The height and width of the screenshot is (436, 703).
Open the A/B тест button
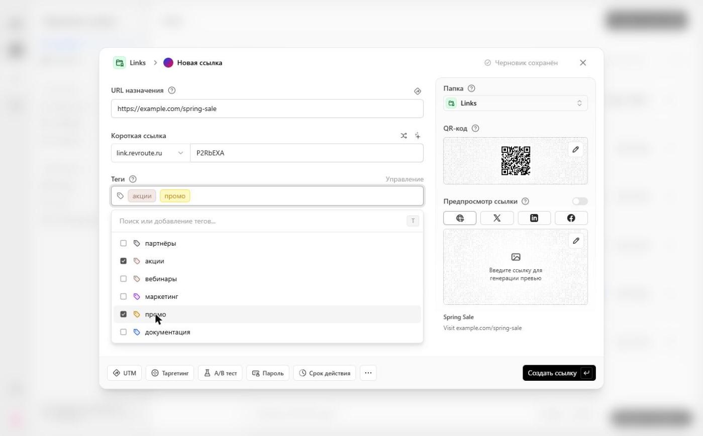point(220,373)
